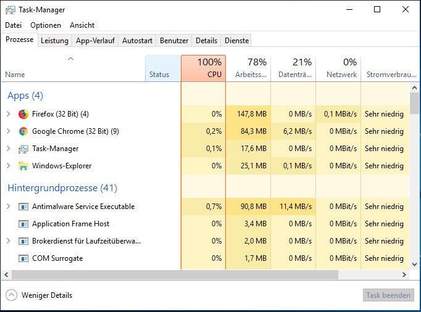421x312 pixels.
Task: Click the horizontal scrollbar left arrow
Action: 6,274
